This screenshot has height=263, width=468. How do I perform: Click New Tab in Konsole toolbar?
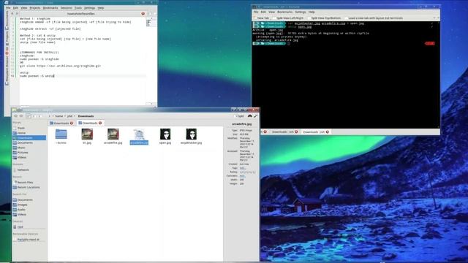pos(262,18)
